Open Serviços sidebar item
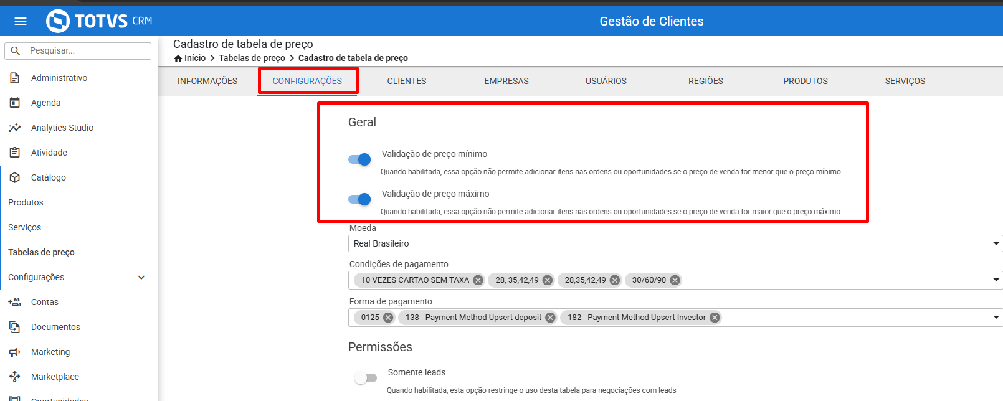 (x=25, y=227)
